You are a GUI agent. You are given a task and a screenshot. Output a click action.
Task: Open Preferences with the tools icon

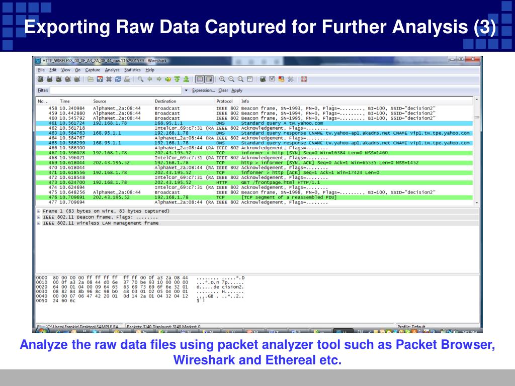coord(290,79)
